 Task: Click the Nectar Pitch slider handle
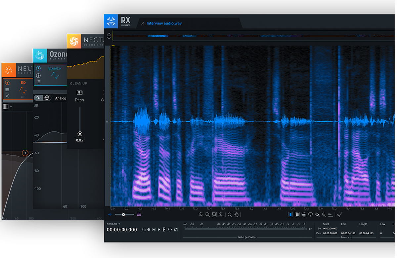click(x=80, y=134)
